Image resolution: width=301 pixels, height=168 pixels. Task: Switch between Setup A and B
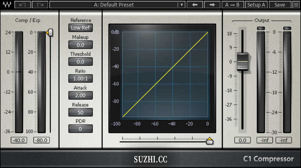click(x=256, y=5)
